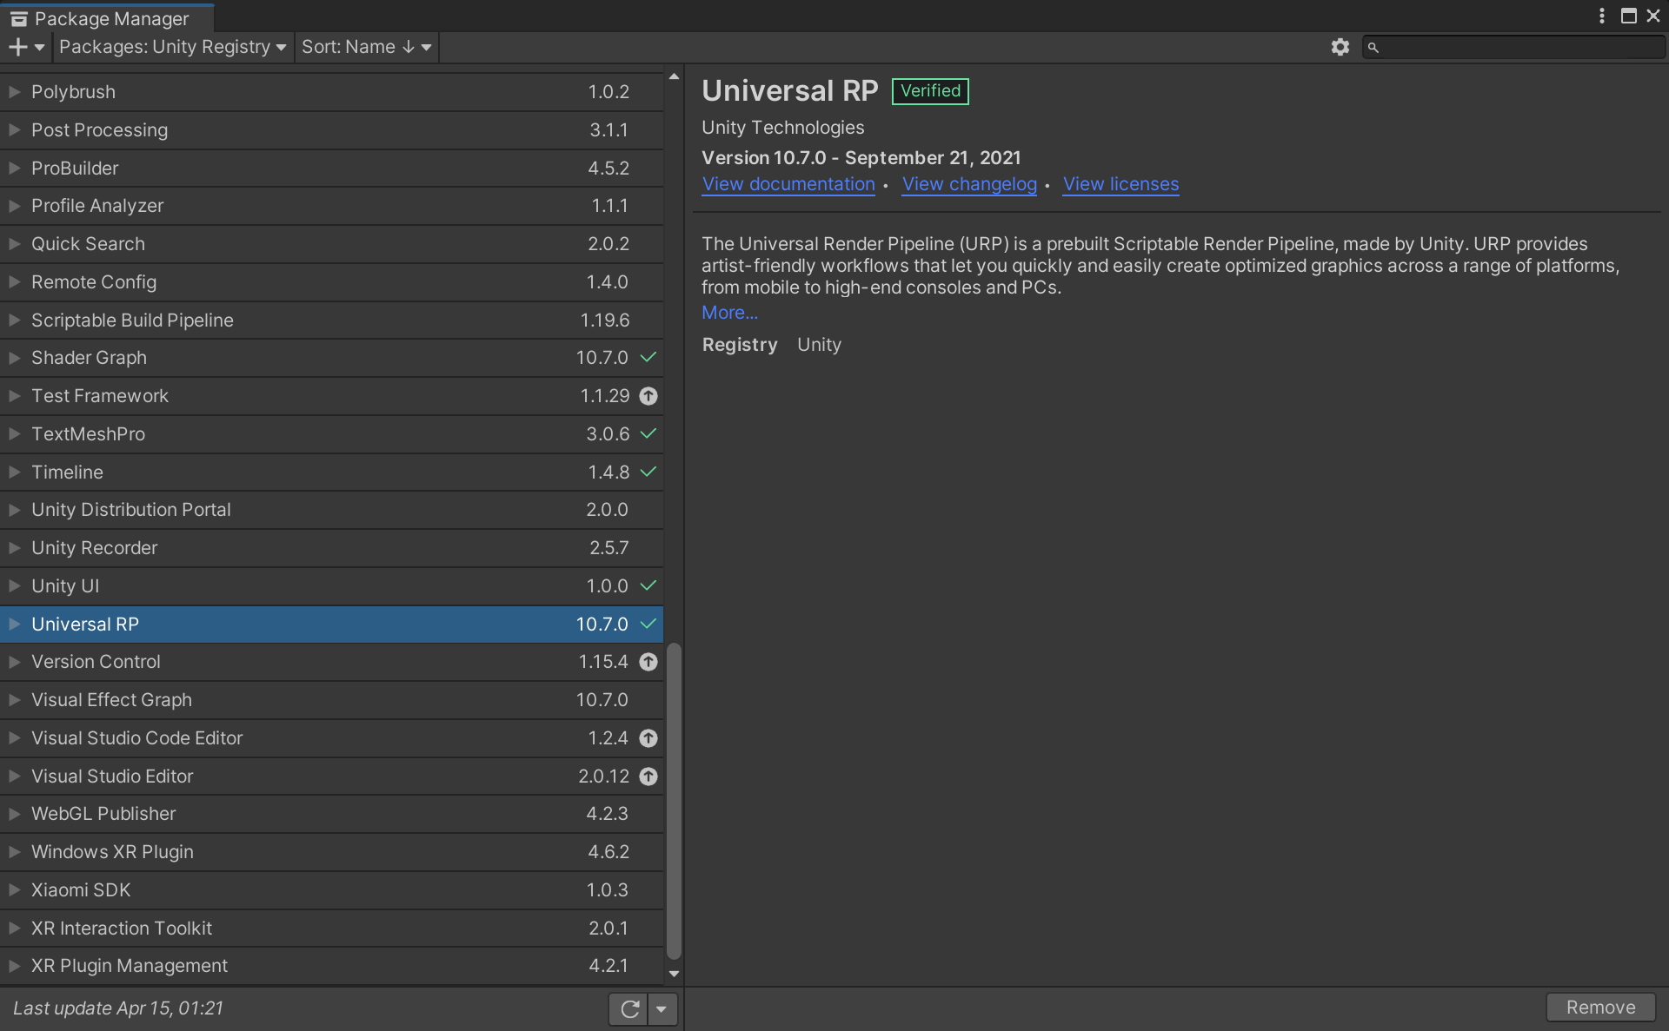Expand the Timeline package arrow
Viewport: 1669px width, 1031px height.
coord(14,472)
